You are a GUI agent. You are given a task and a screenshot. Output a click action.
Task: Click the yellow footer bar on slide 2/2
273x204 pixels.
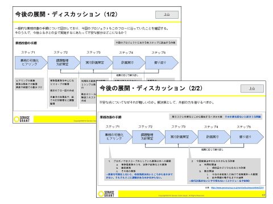click(192, 194)
